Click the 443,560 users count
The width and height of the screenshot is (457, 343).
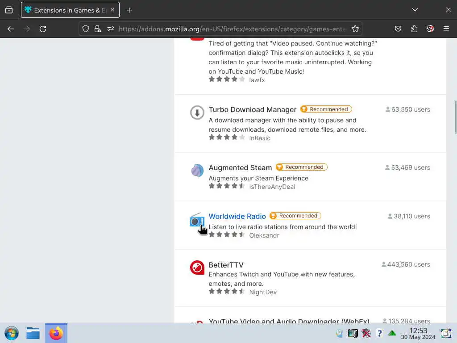[x=406, y=264]
